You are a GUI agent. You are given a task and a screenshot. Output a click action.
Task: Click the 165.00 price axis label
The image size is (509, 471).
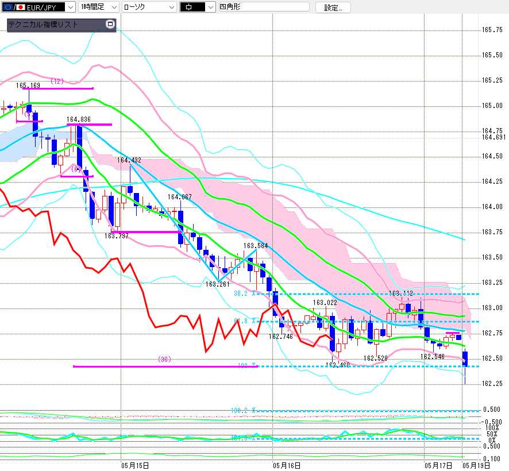492,106
